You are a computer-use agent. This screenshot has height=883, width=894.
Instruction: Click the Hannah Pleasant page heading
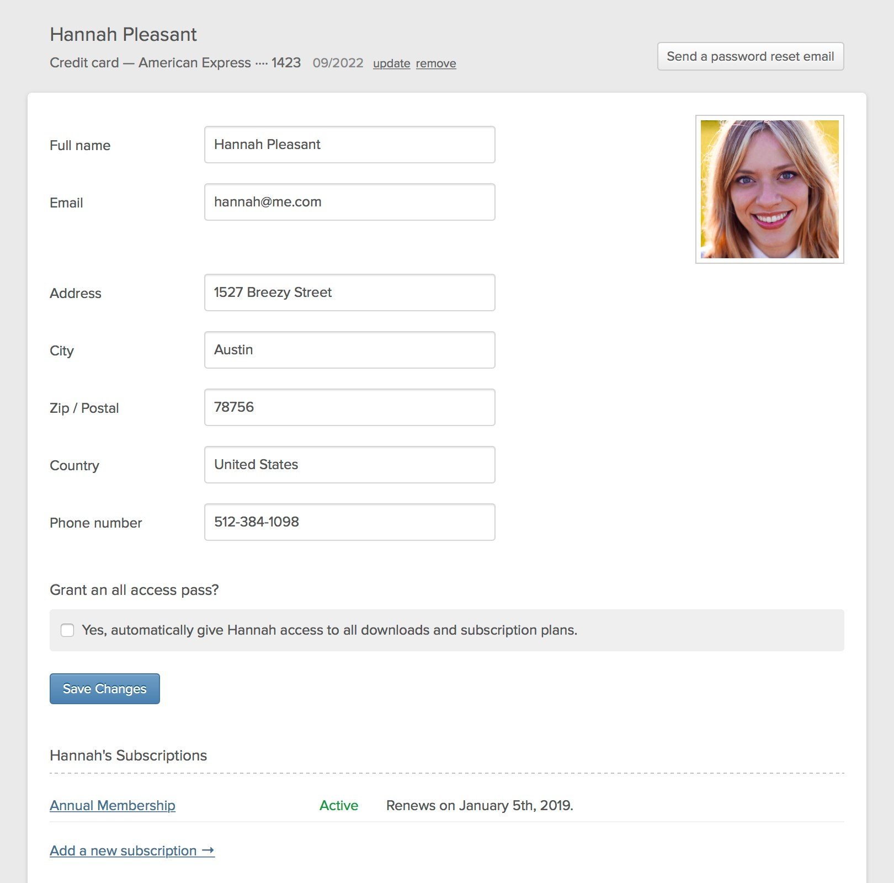point(123,34)
